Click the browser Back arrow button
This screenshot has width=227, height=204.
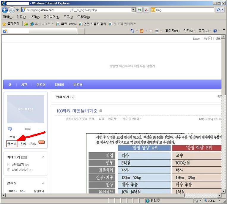[5, 10]
